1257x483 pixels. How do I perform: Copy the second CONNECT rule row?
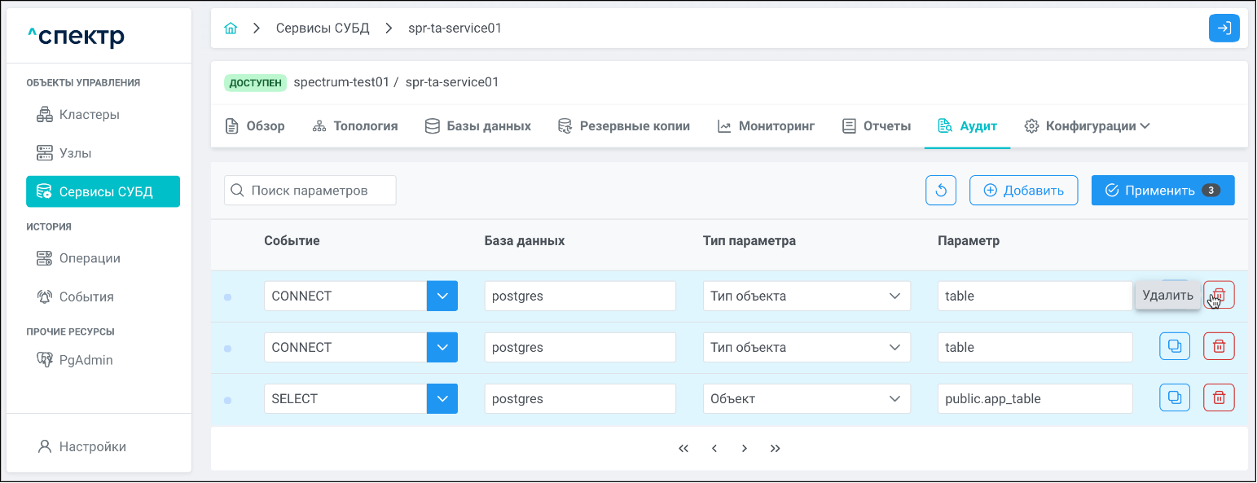1174,346
